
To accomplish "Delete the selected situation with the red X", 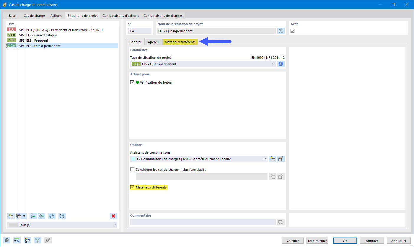I will (113, 216).
